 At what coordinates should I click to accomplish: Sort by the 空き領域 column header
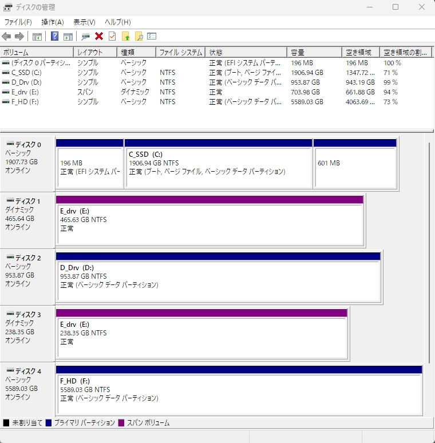361,52
